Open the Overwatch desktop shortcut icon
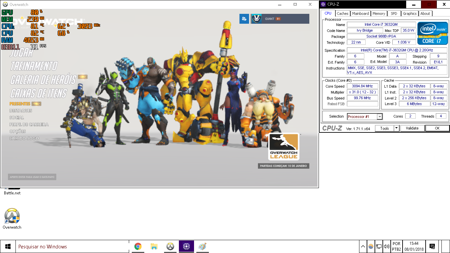 click(12, 218)
